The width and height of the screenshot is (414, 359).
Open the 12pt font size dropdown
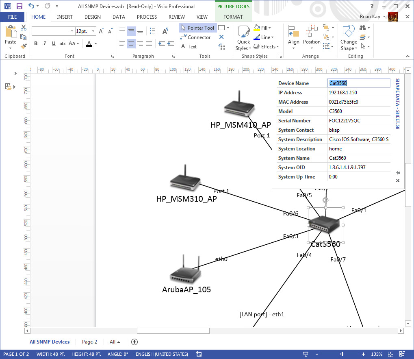pos(93,31)
